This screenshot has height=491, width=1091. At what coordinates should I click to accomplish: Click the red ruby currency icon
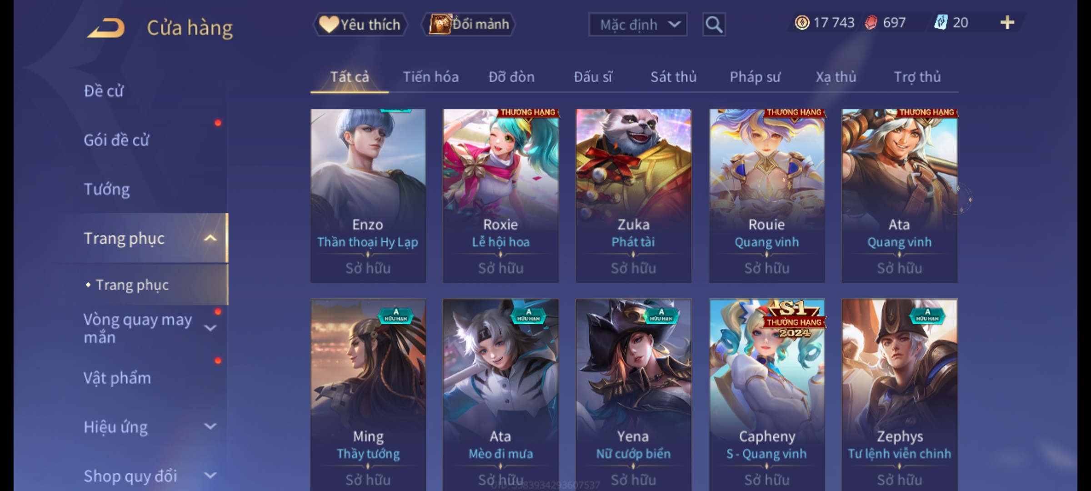click(x=871, y=22)
